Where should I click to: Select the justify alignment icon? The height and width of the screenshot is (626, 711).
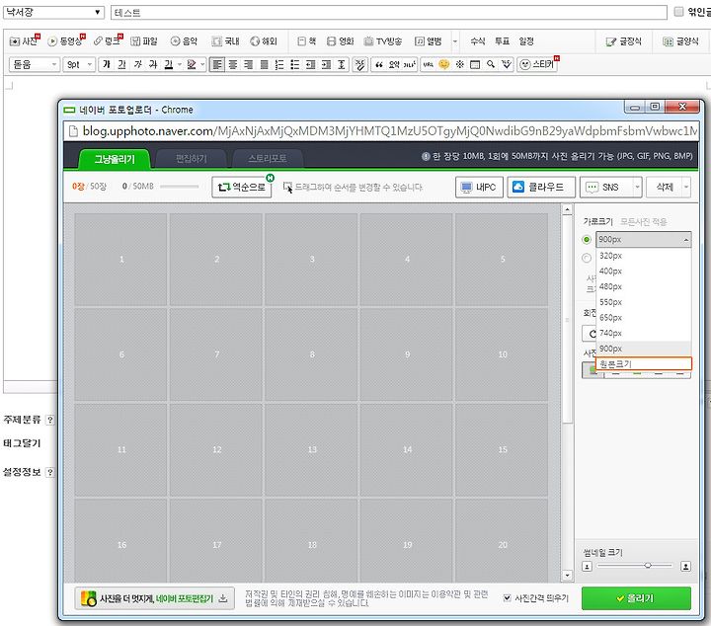pyautogui.click(x=264, y=65)
